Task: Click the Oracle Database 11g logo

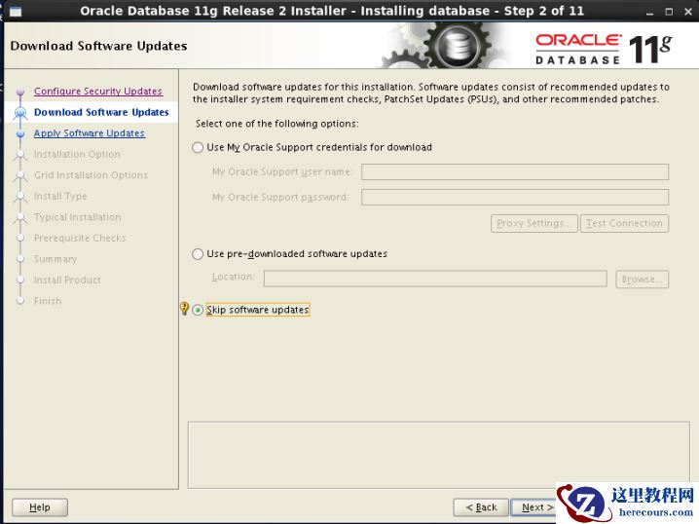Action: (604, 49)
